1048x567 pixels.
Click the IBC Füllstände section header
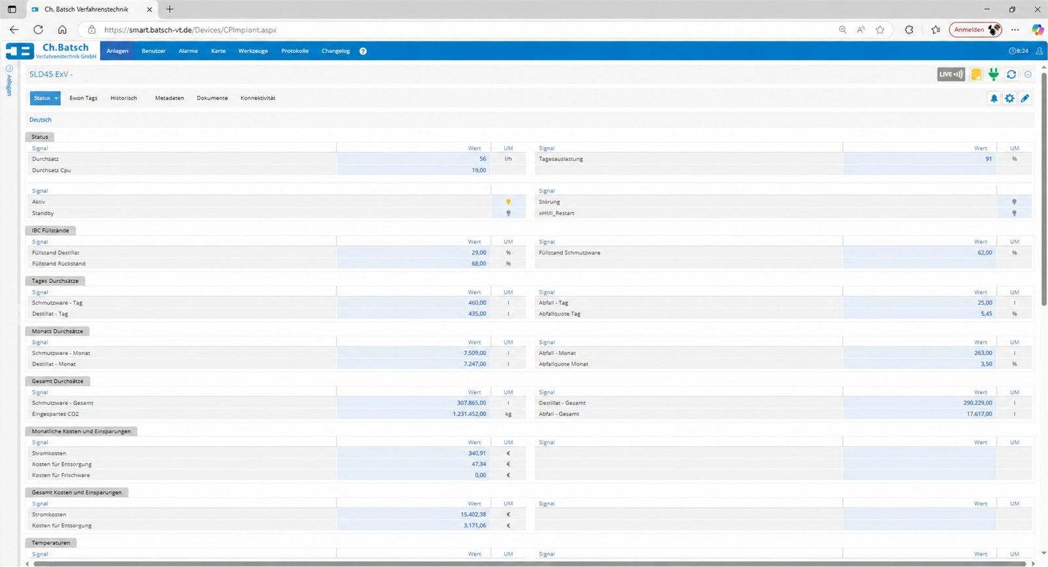[50, 230]
